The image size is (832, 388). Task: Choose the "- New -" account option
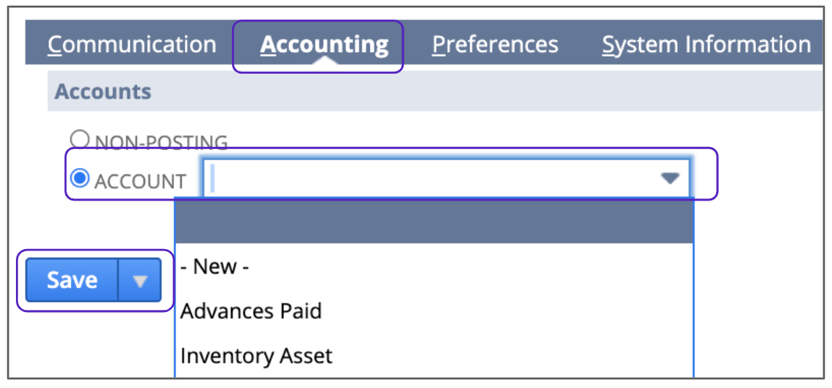point(215,267)
